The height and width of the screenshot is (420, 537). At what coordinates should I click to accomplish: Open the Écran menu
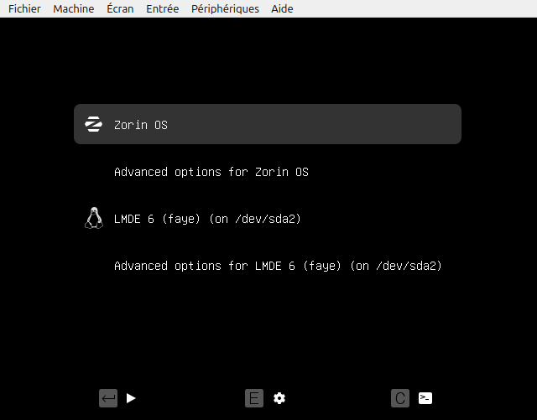120,8
